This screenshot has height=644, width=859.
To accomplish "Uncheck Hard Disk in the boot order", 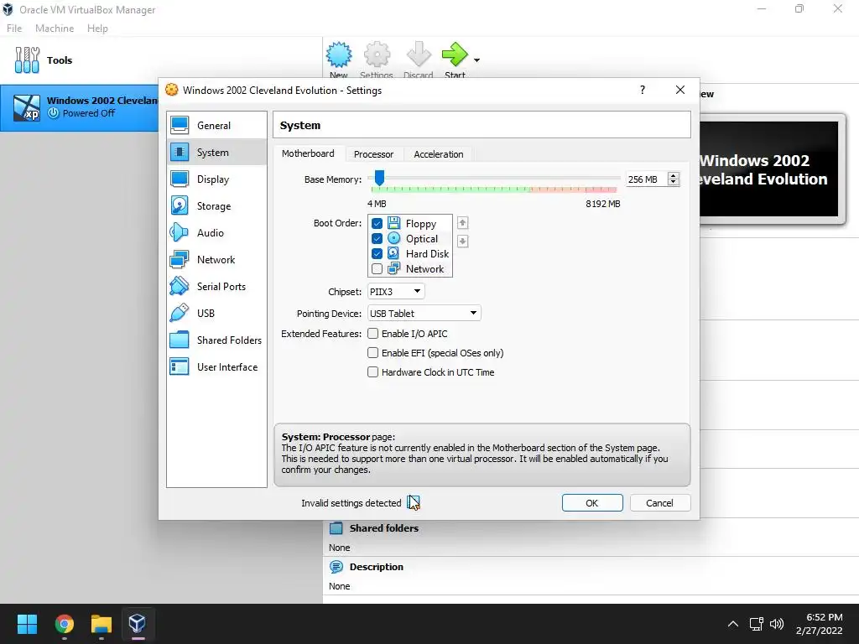I will pyautogui.click(x=377, y=253).
